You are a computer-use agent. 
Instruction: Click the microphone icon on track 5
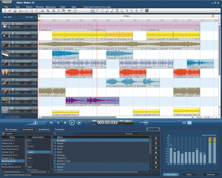pyautogui.click(x=5, y=63)
